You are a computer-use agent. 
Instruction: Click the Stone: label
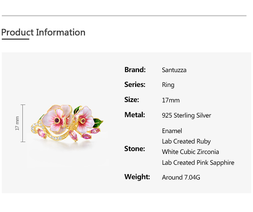pyautogui.click(x=134, y=149)
